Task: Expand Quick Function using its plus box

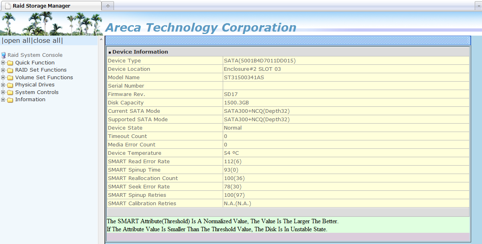Action: (x=3, y=63)
